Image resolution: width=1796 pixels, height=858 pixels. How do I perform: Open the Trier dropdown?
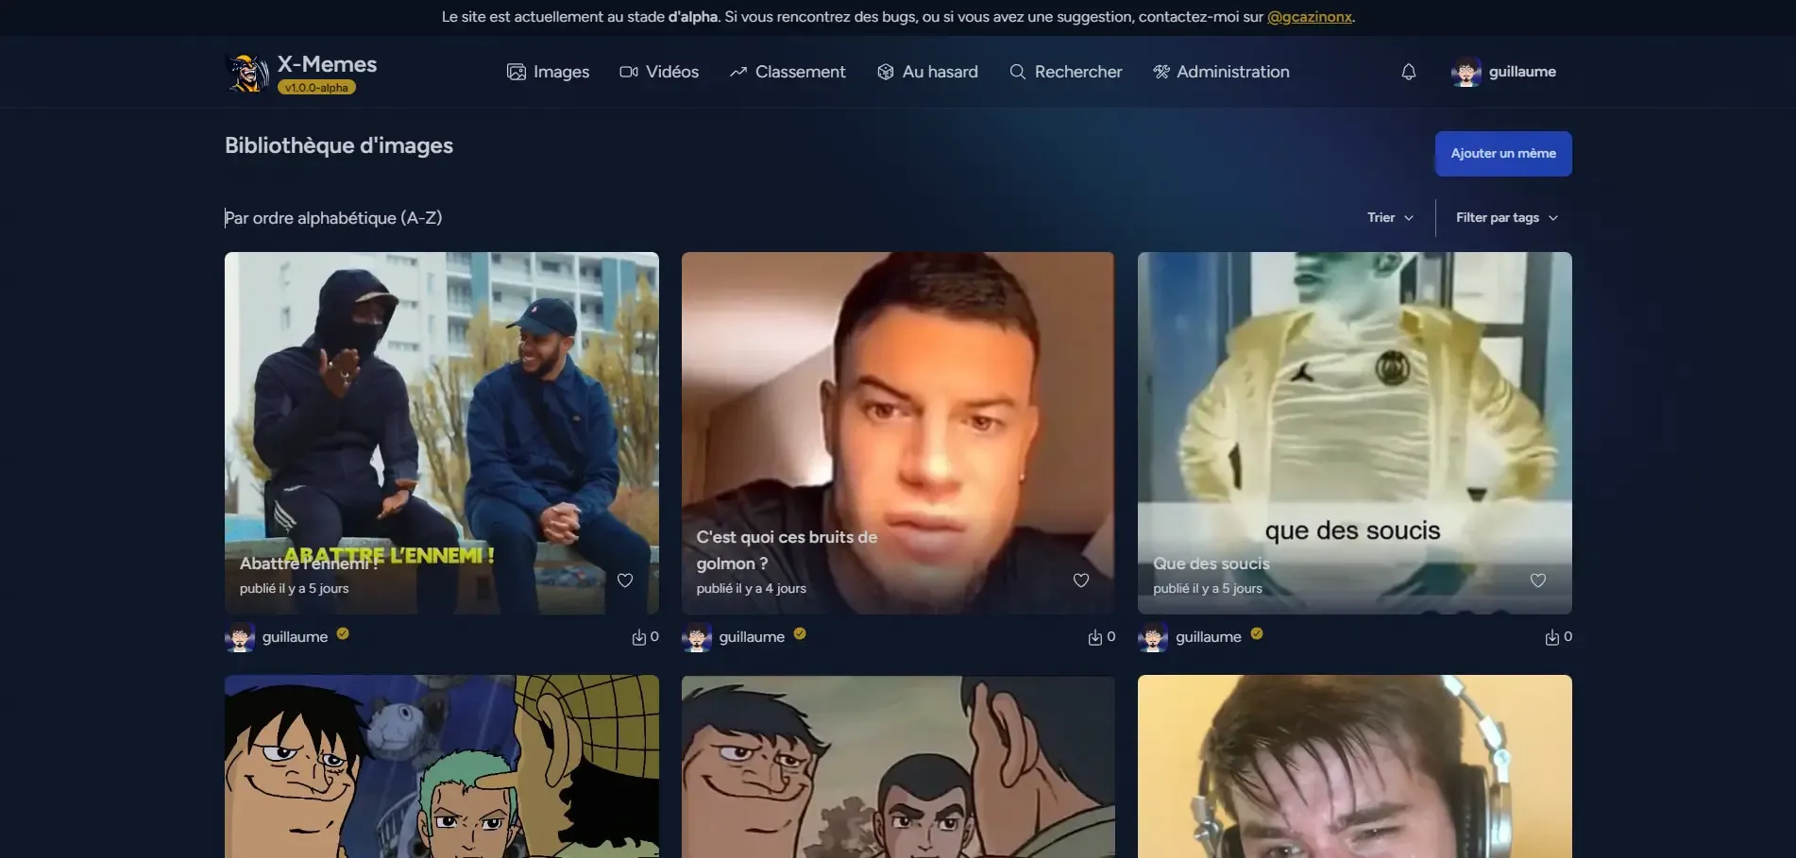pos(1389,217)
